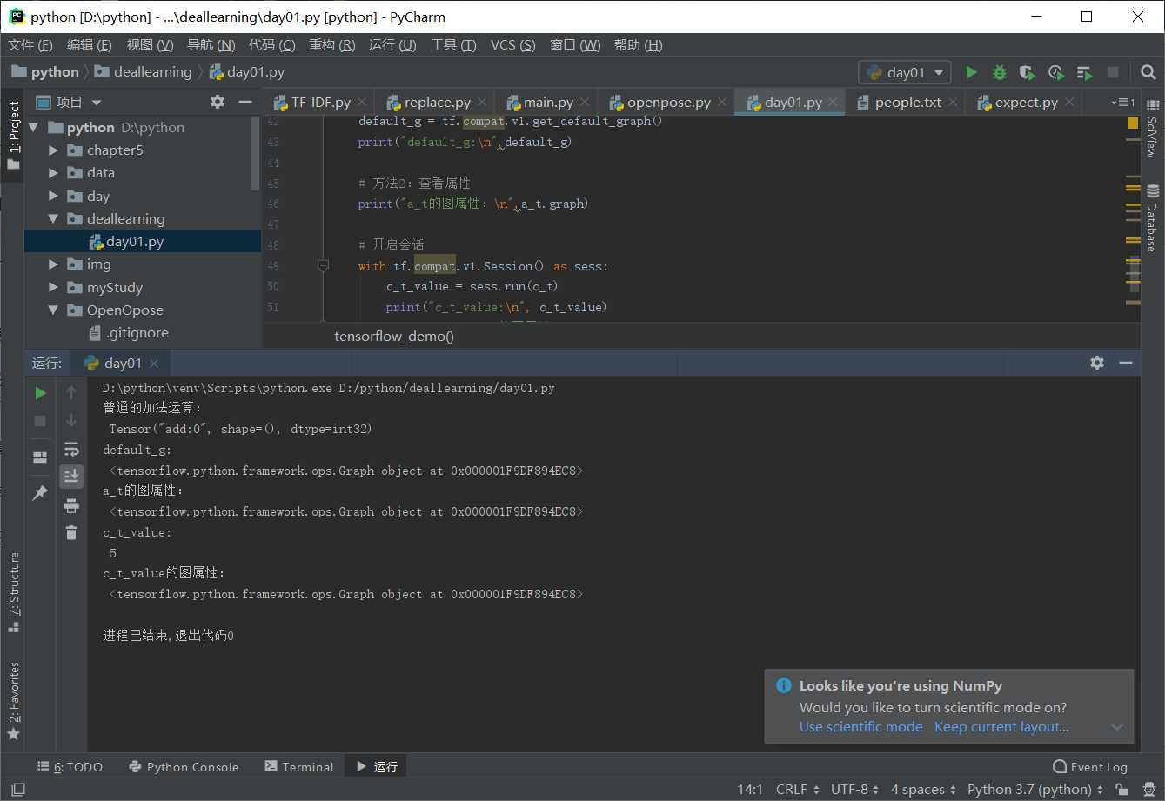Image resolution: width=1165 pixels, height=801 pixels.
Task: Collapse the python root folder
Action: tap(34, 127)
